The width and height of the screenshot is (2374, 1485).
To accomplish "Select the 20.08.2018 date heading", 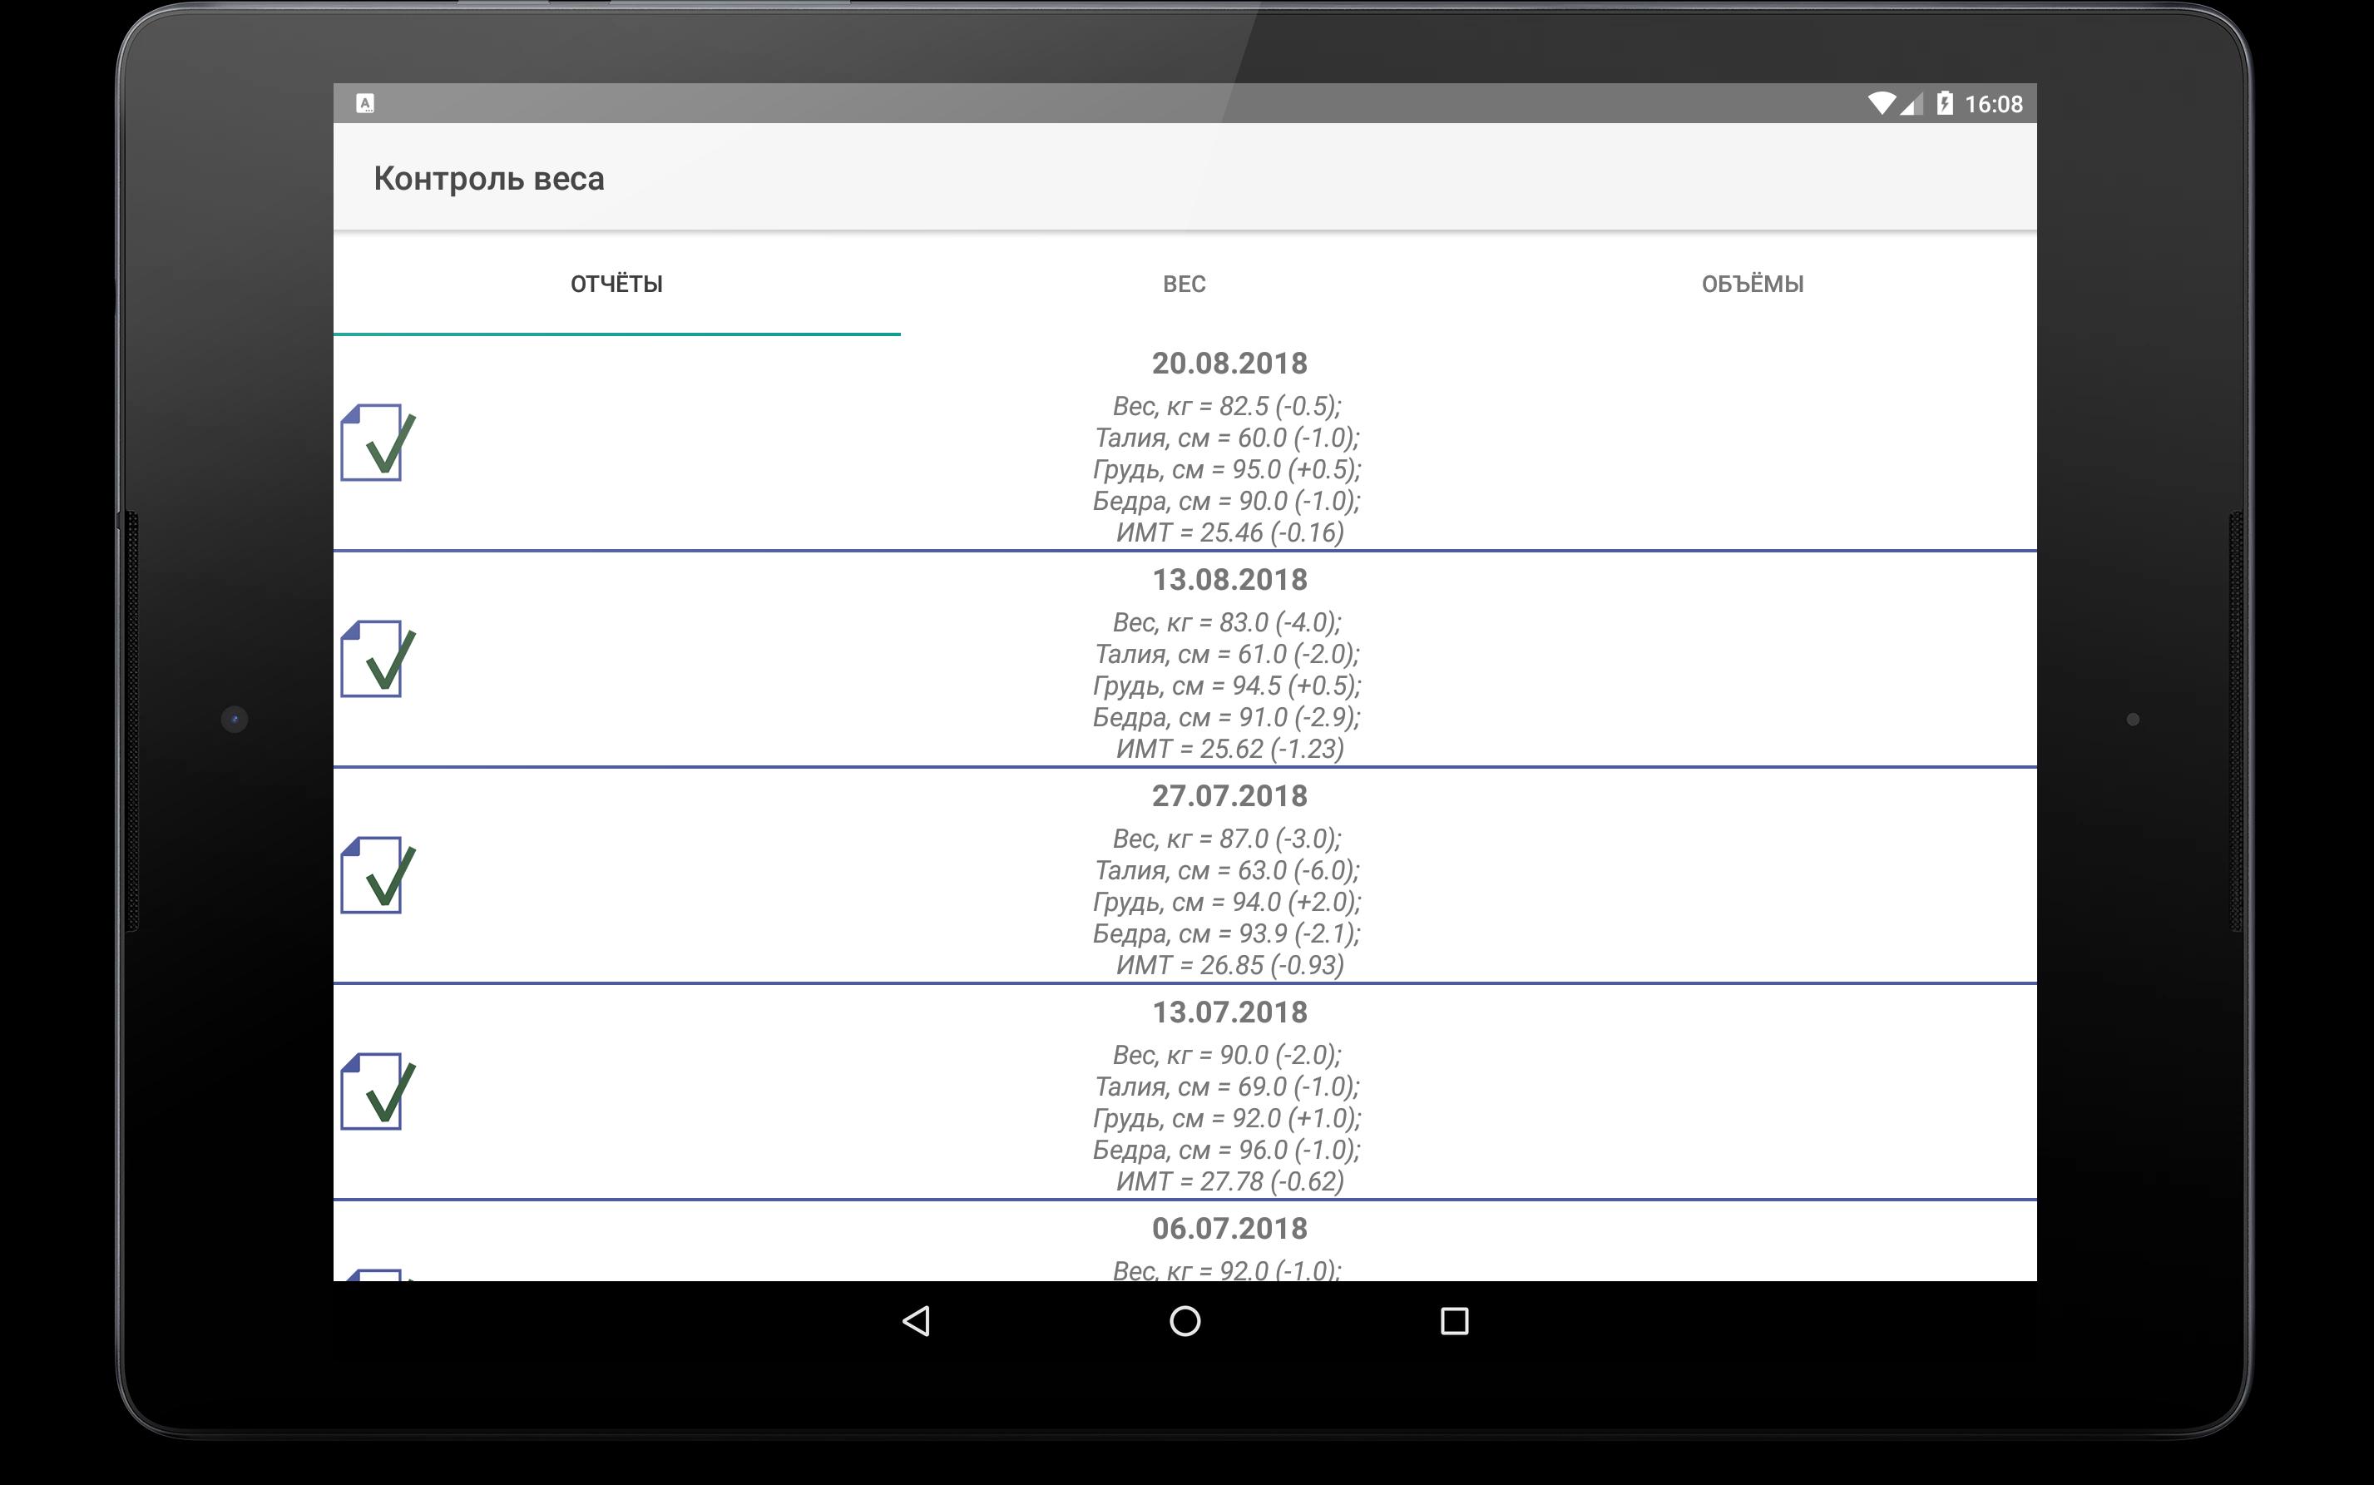I will (x=1229, y=364).
